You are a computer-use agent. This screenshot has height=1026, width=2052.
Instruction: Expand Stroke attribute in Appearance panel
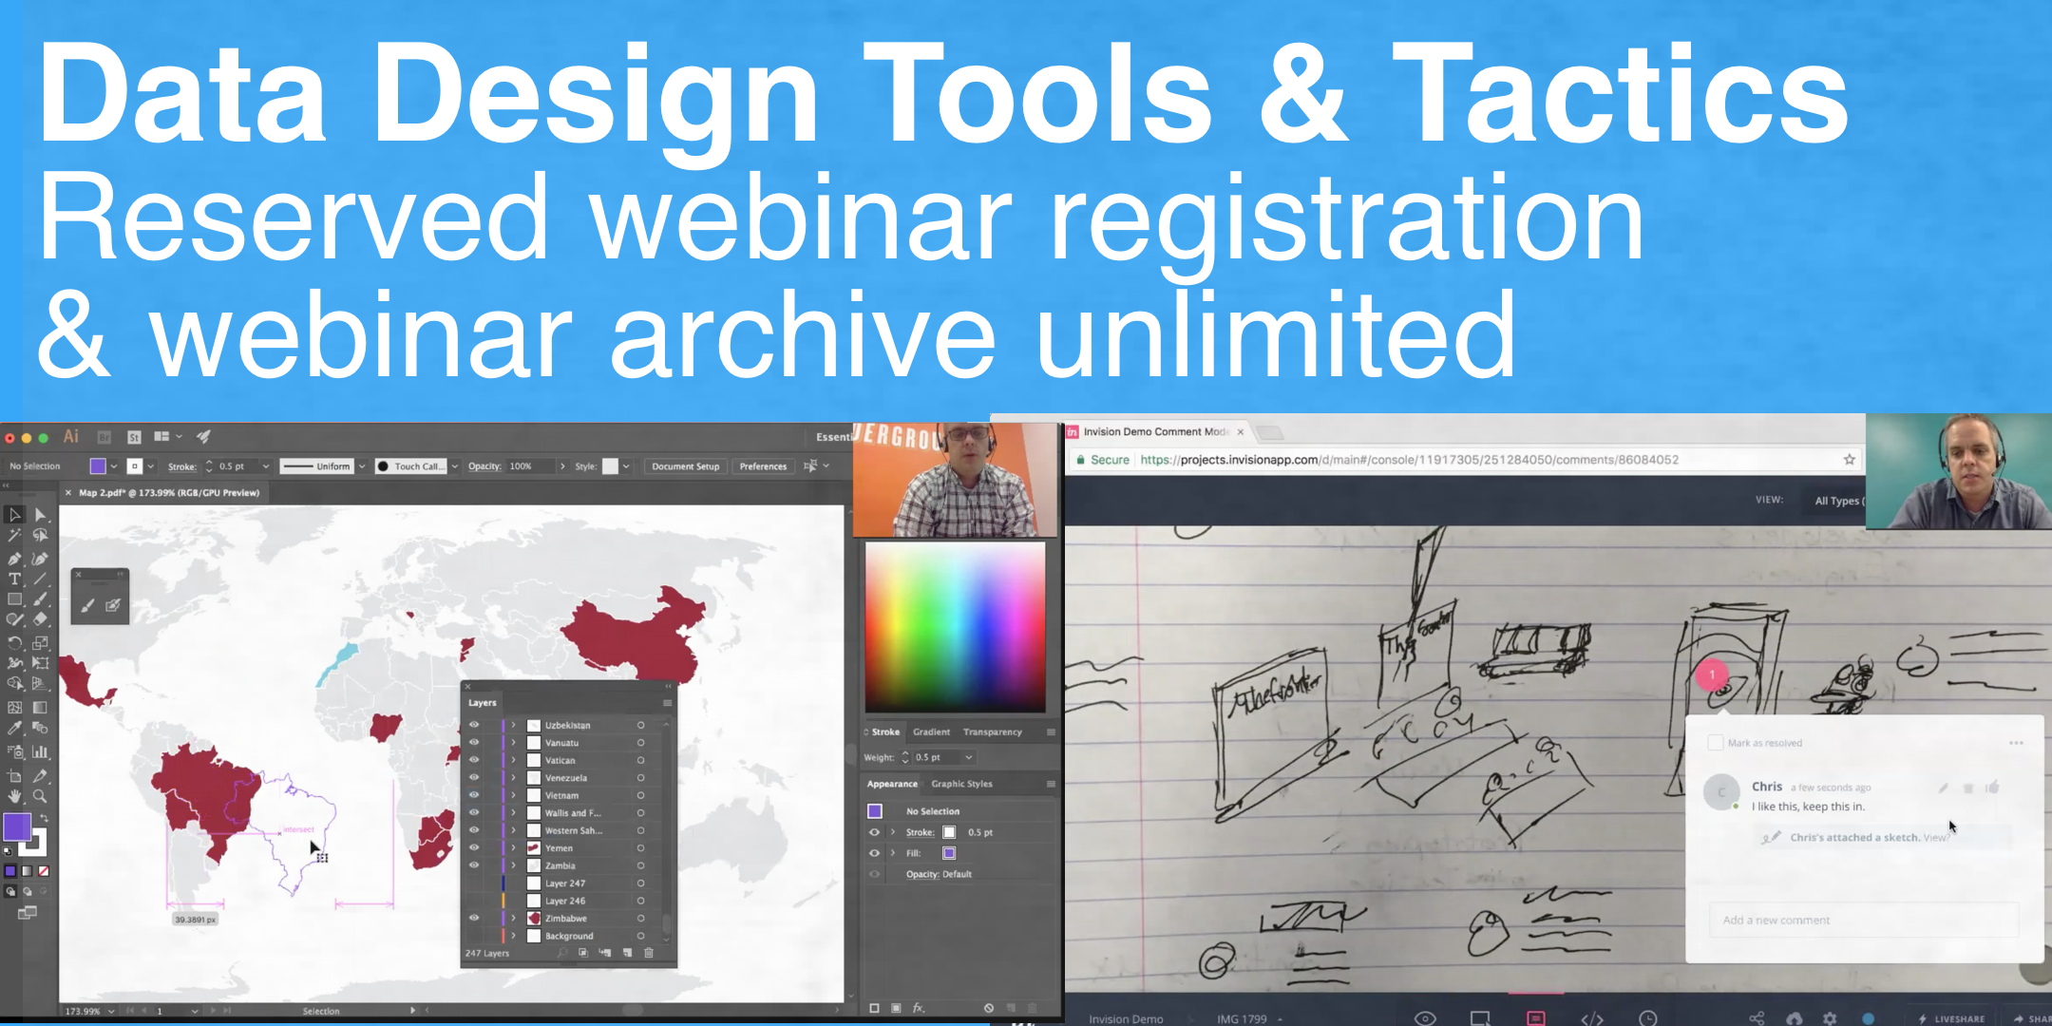[893, 832]
